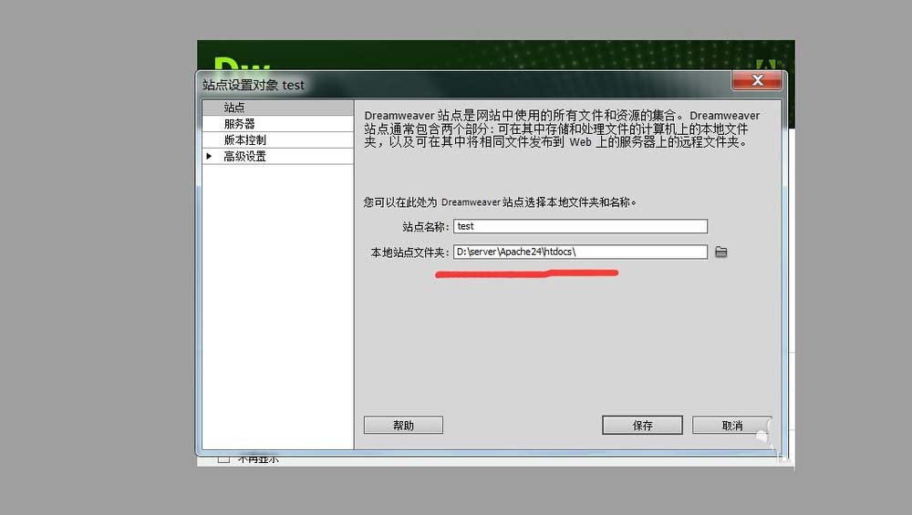Screen dimensions: 912x515
Task: Click the 保存 button
Action: 642,425
